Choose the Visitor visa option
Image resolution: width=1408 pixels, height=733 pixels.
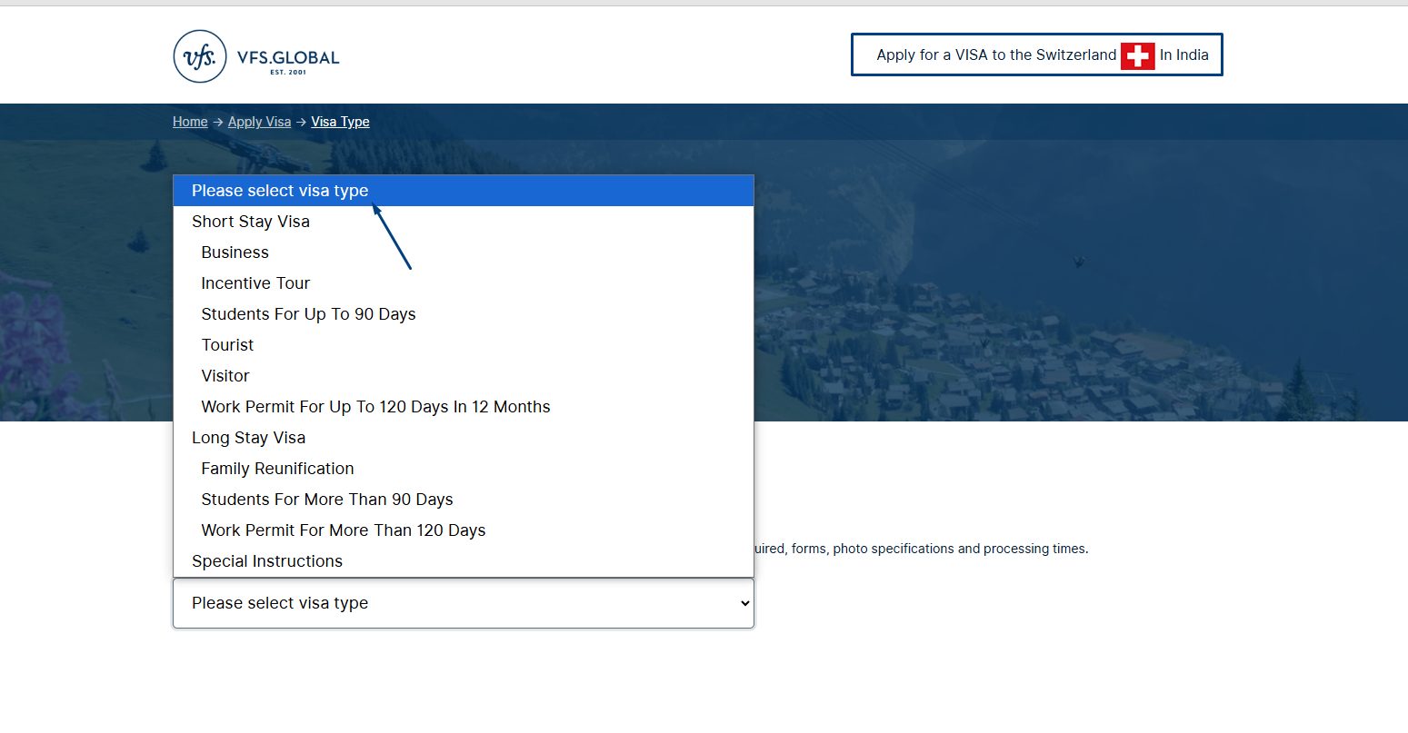point(464,376)
